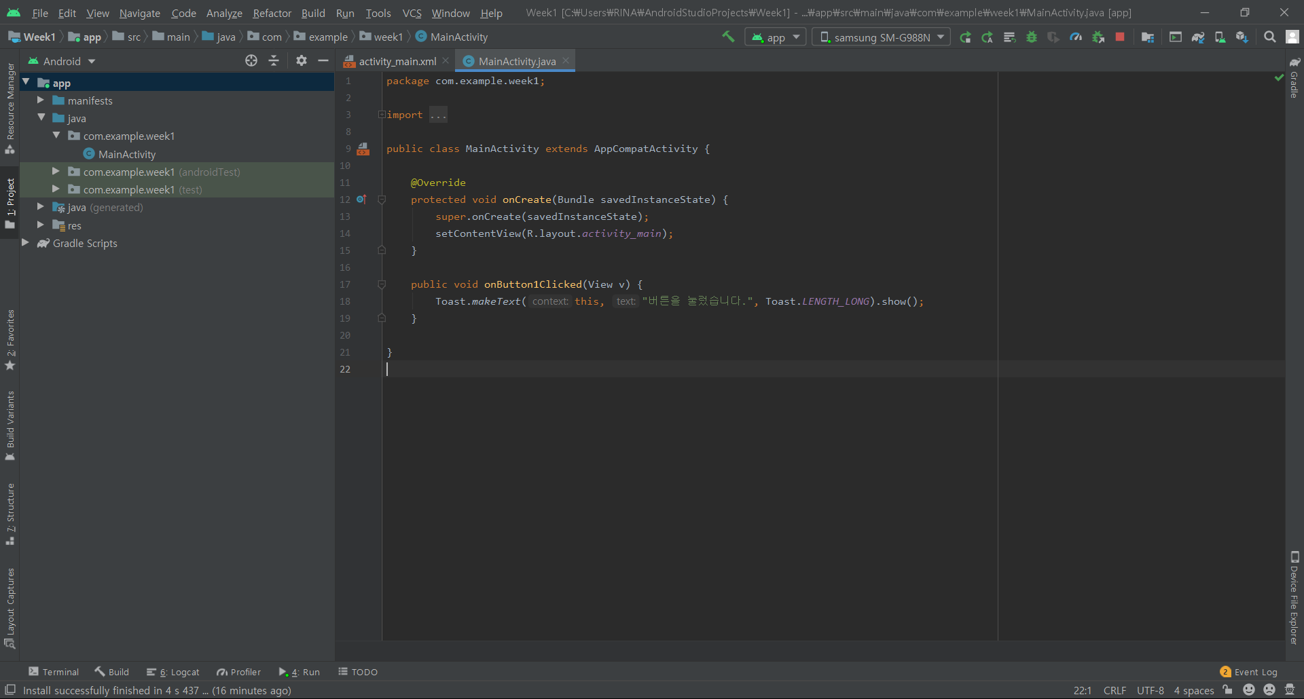Click the Profile app gauge icon
Viewport: 1304px width, 699px height.
[1076, 37]
